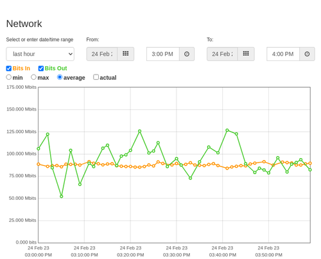The width and height of the screenshot is (321, 259).
Task: Click the 'Select or enter date/time range' label
Action: click(x=40, y=40)
